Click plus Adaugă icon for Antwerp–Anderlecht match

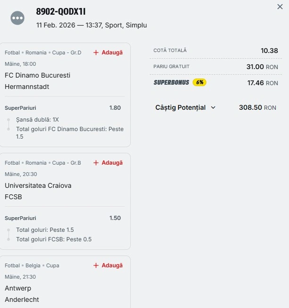pyautogui.click(x=96, y=265)
